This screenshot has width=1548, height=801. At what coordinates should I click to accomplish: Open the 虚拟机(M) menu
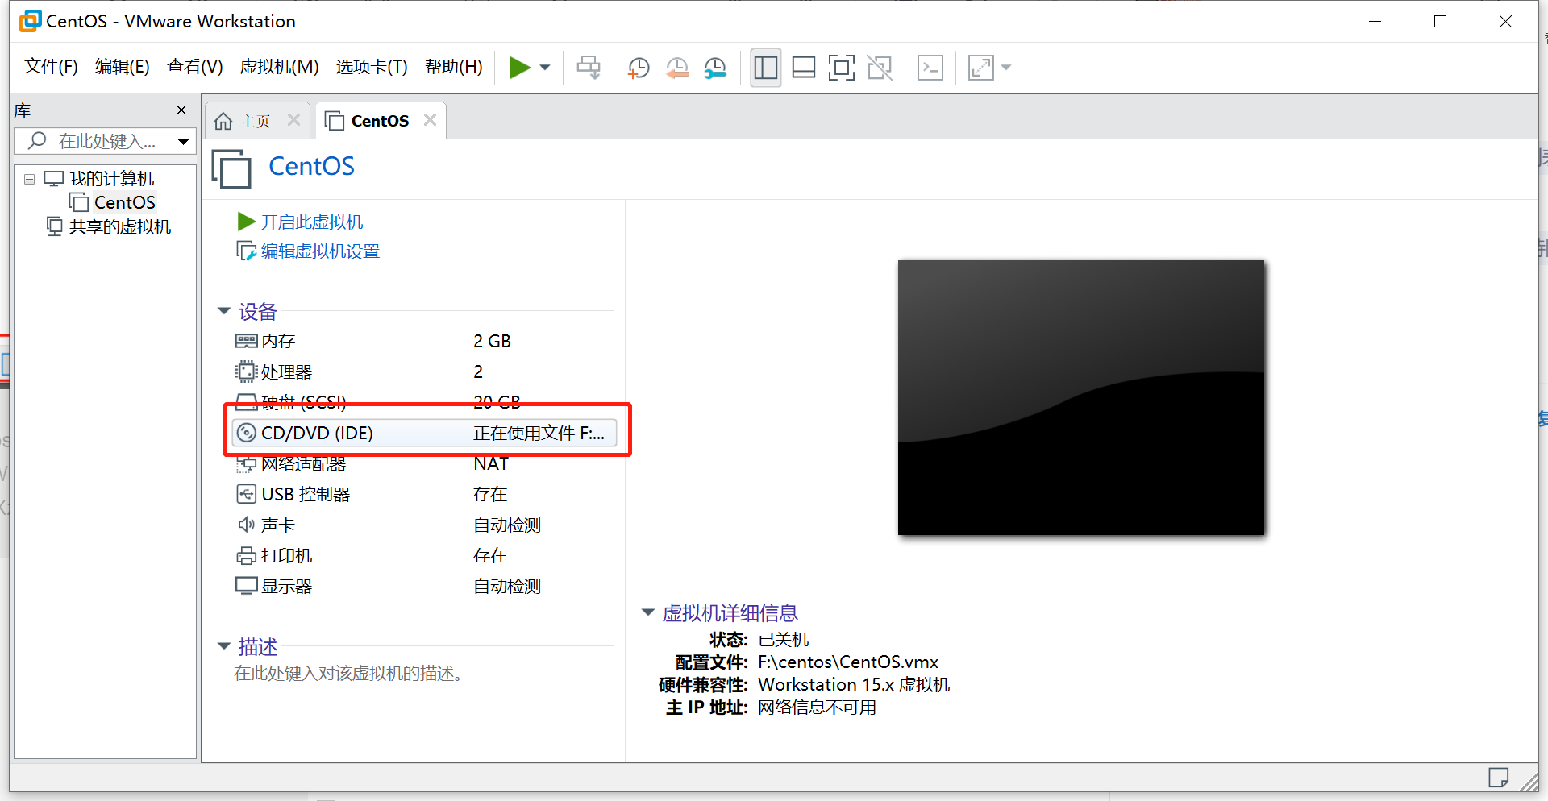pyautogui.click(x=279, y=67)
